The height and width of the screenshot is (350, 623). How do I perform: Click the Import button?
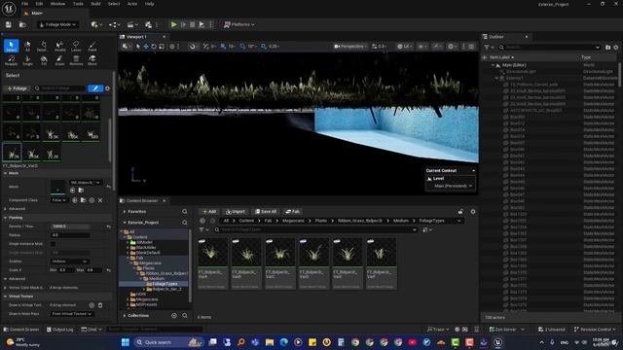coord(236,212)
